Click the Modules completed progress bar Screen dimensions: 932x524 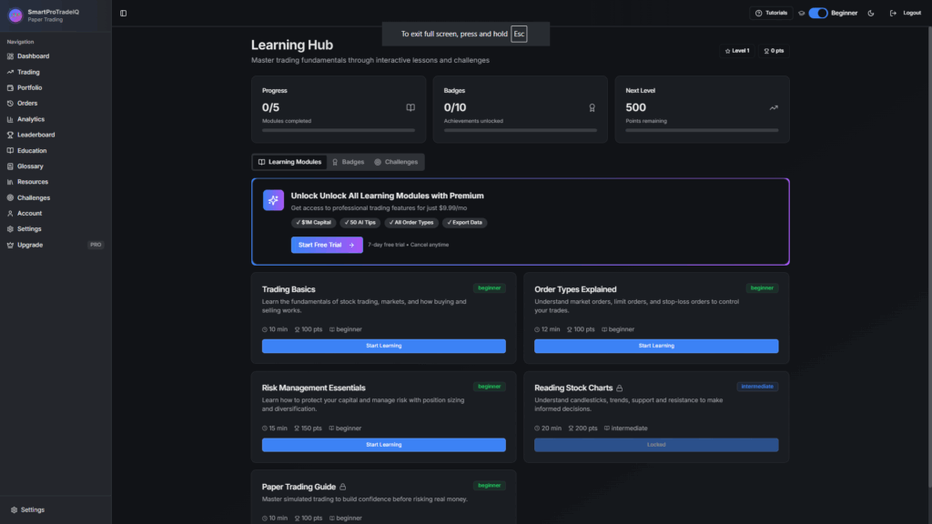[x=338, y=130]
